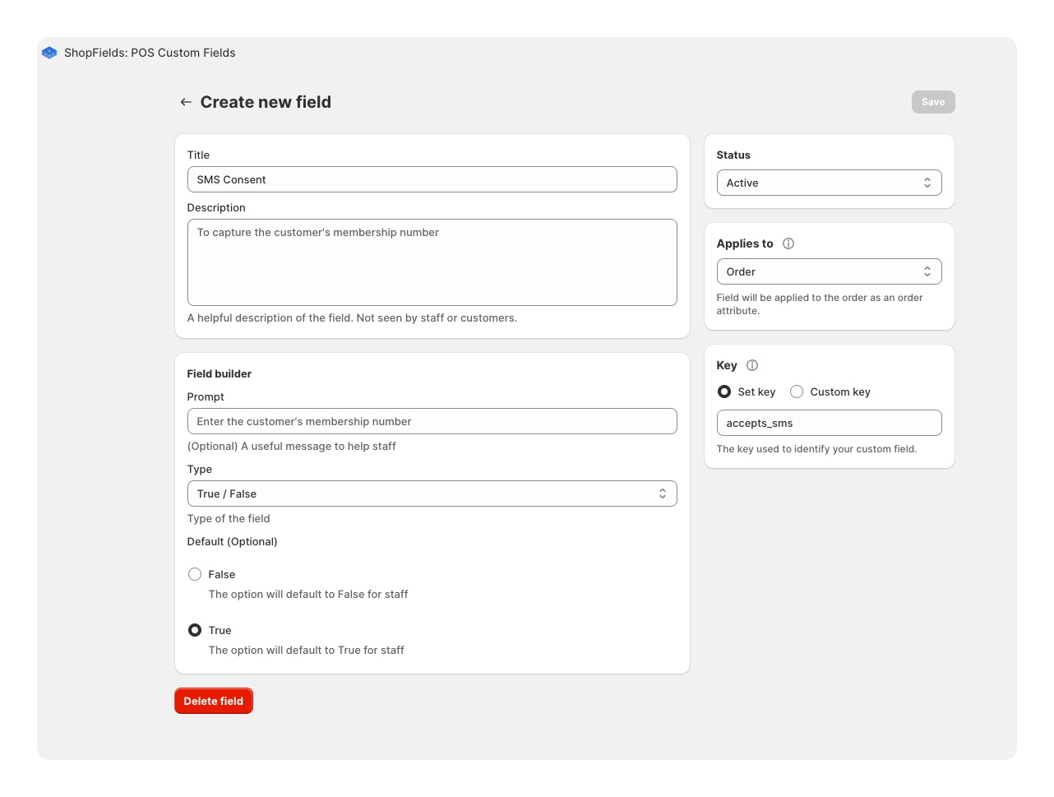Click the Delete field button
This screenshot has height=797, width=1054.
point(213,701)
